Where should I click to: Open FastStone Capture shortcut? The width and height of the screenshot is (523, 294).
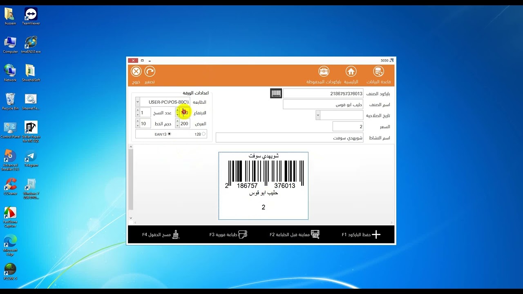(10, 217)
